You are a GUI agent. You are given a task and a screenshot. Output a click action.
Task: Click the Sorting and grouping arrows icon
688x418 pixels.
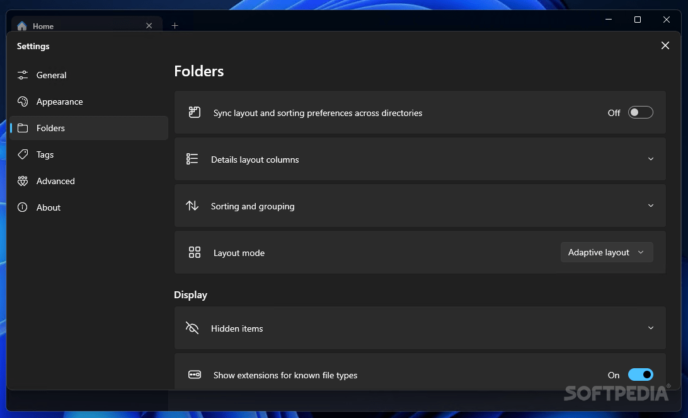[192, 206]
